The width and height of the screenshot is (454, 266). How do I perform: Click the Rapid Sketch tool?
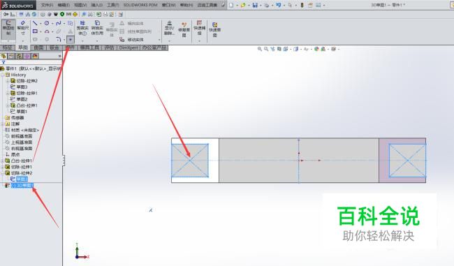click(x=214, y=29)
